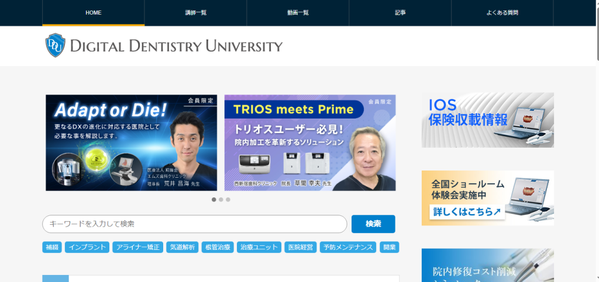
Task: Focus the keyword search input field
Action: (x=194, y=224)
